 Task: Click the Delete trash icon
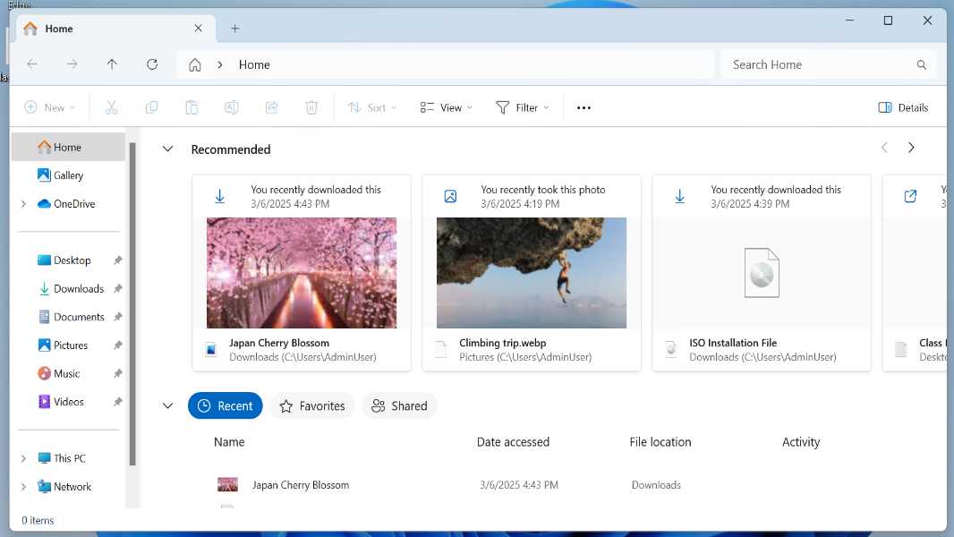pyautogui.click(x=311, y=107)
